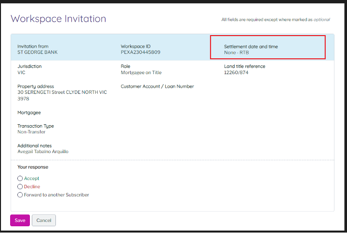Choose the Decline response option

(20, 187)
